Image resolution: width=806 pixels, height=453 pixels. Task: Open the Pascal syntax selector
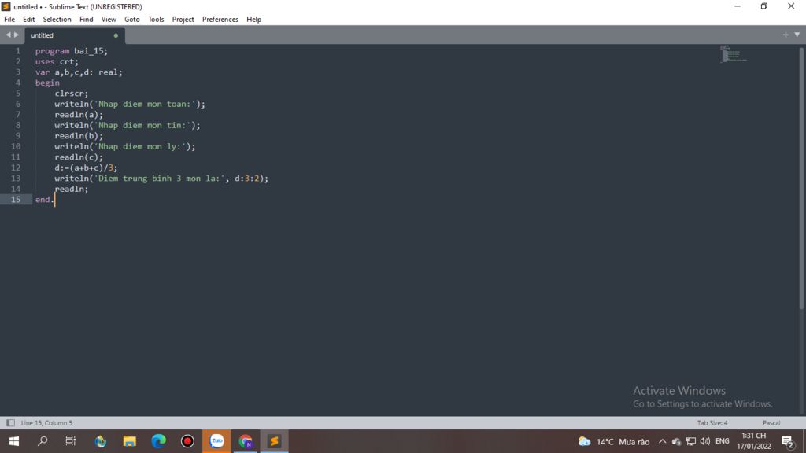771,422
